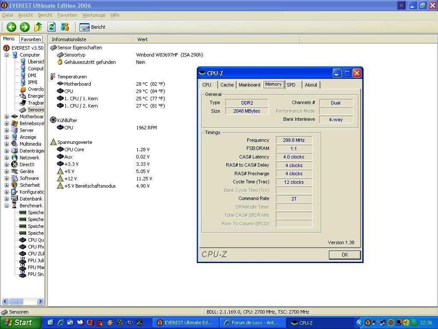Switch to EVEREST Ultimate taskbar button

pos(185,323)
